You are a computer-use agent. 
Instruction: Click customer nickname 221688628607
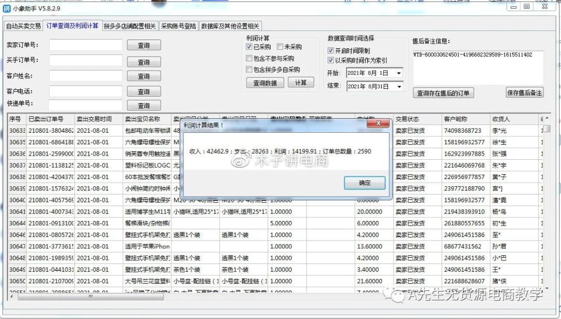pos(466,281)
